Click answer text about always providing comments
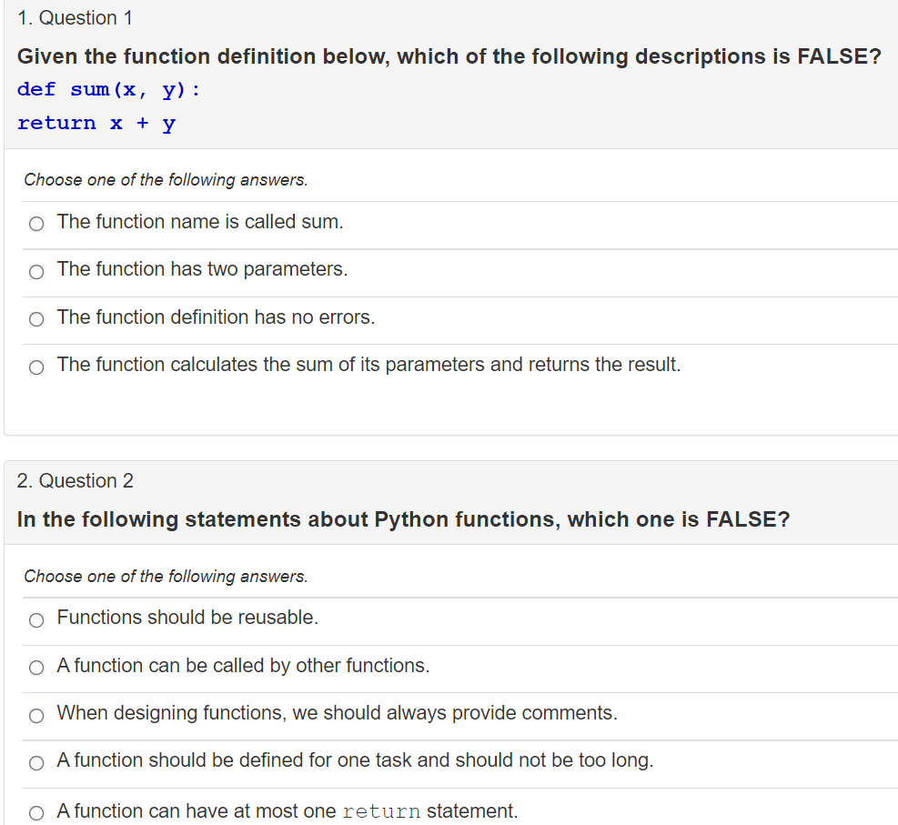The width and height of the screenshot is (898, 825). pyautogui.click(x=337, y=713)
